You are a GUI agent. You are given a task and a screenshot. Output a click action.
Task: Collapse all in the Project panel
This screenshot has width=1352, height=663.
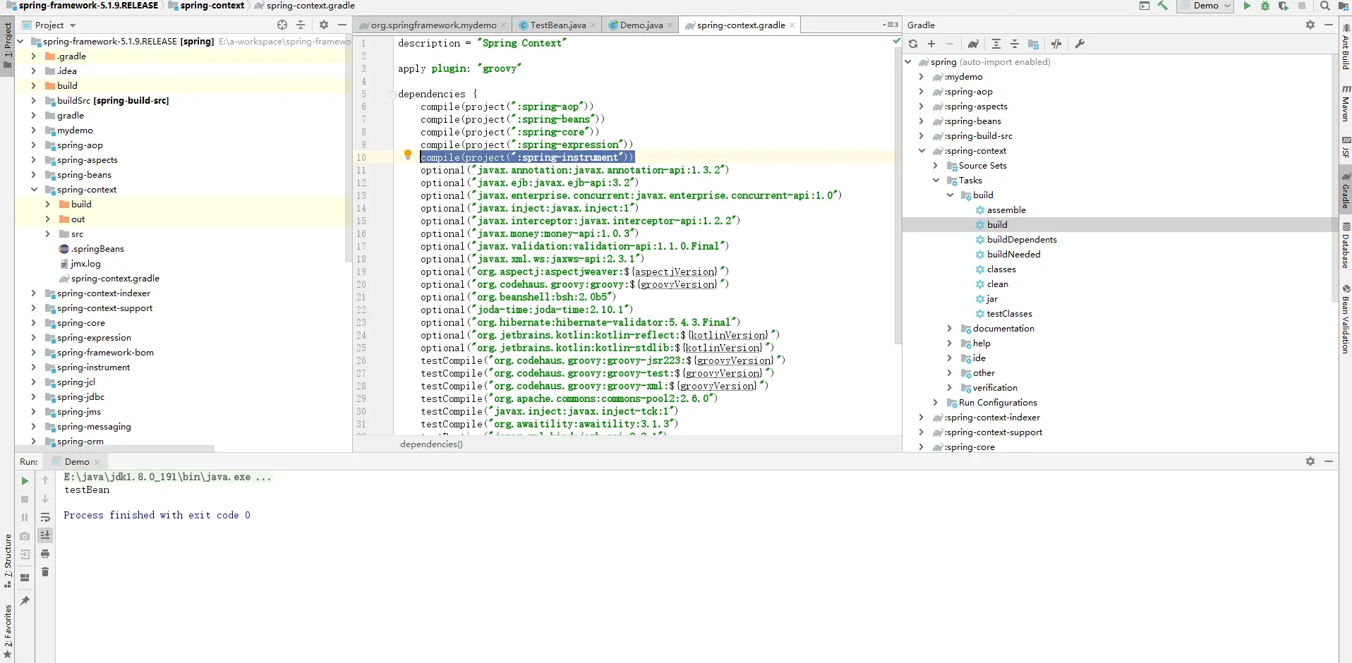coord(301,25)
